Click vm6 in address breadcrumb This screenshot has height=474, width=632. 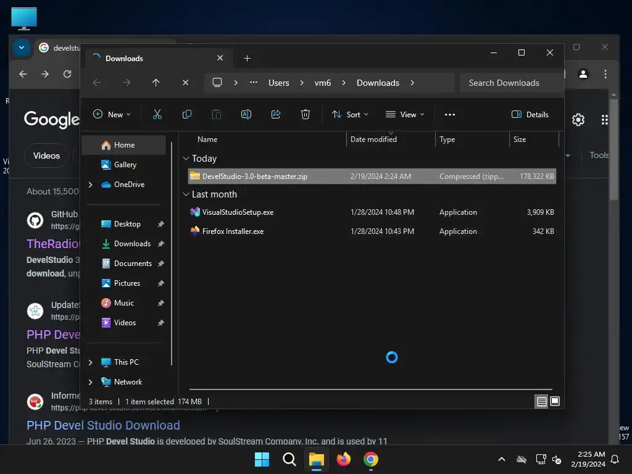coord(322,83)
